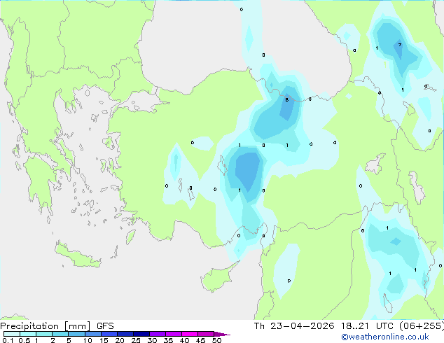
Task: Click the legend label '30'
Action: point(152,340)
